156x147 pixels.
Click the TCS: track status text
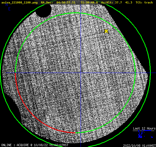coord(144,3)
